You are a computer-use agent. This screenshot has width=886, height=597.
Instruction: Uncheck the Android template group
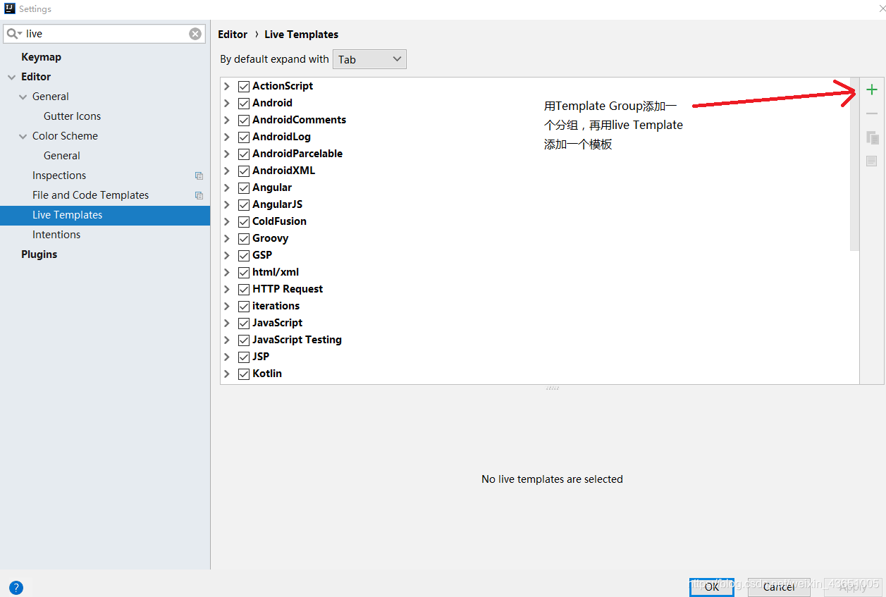click(x=244, y=103)
